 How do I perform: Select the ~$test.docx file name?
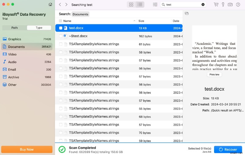[78, 36]
